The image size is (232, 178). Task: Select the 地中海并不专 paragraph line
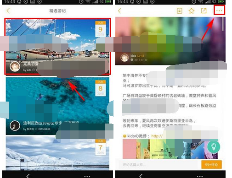pos(135,76)
